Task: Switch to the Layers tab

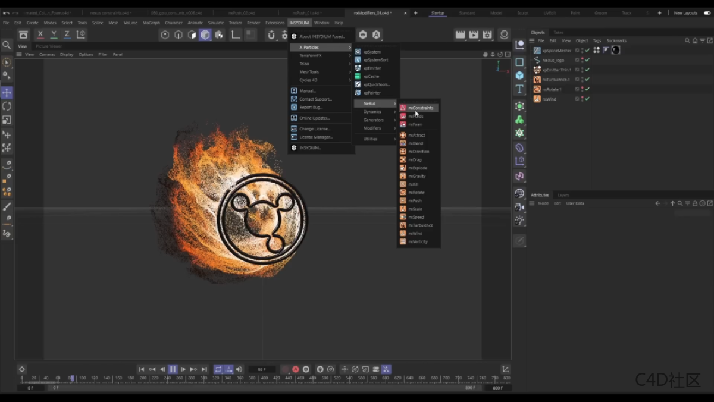Action: pyautogui.click(x=563, y=195)
